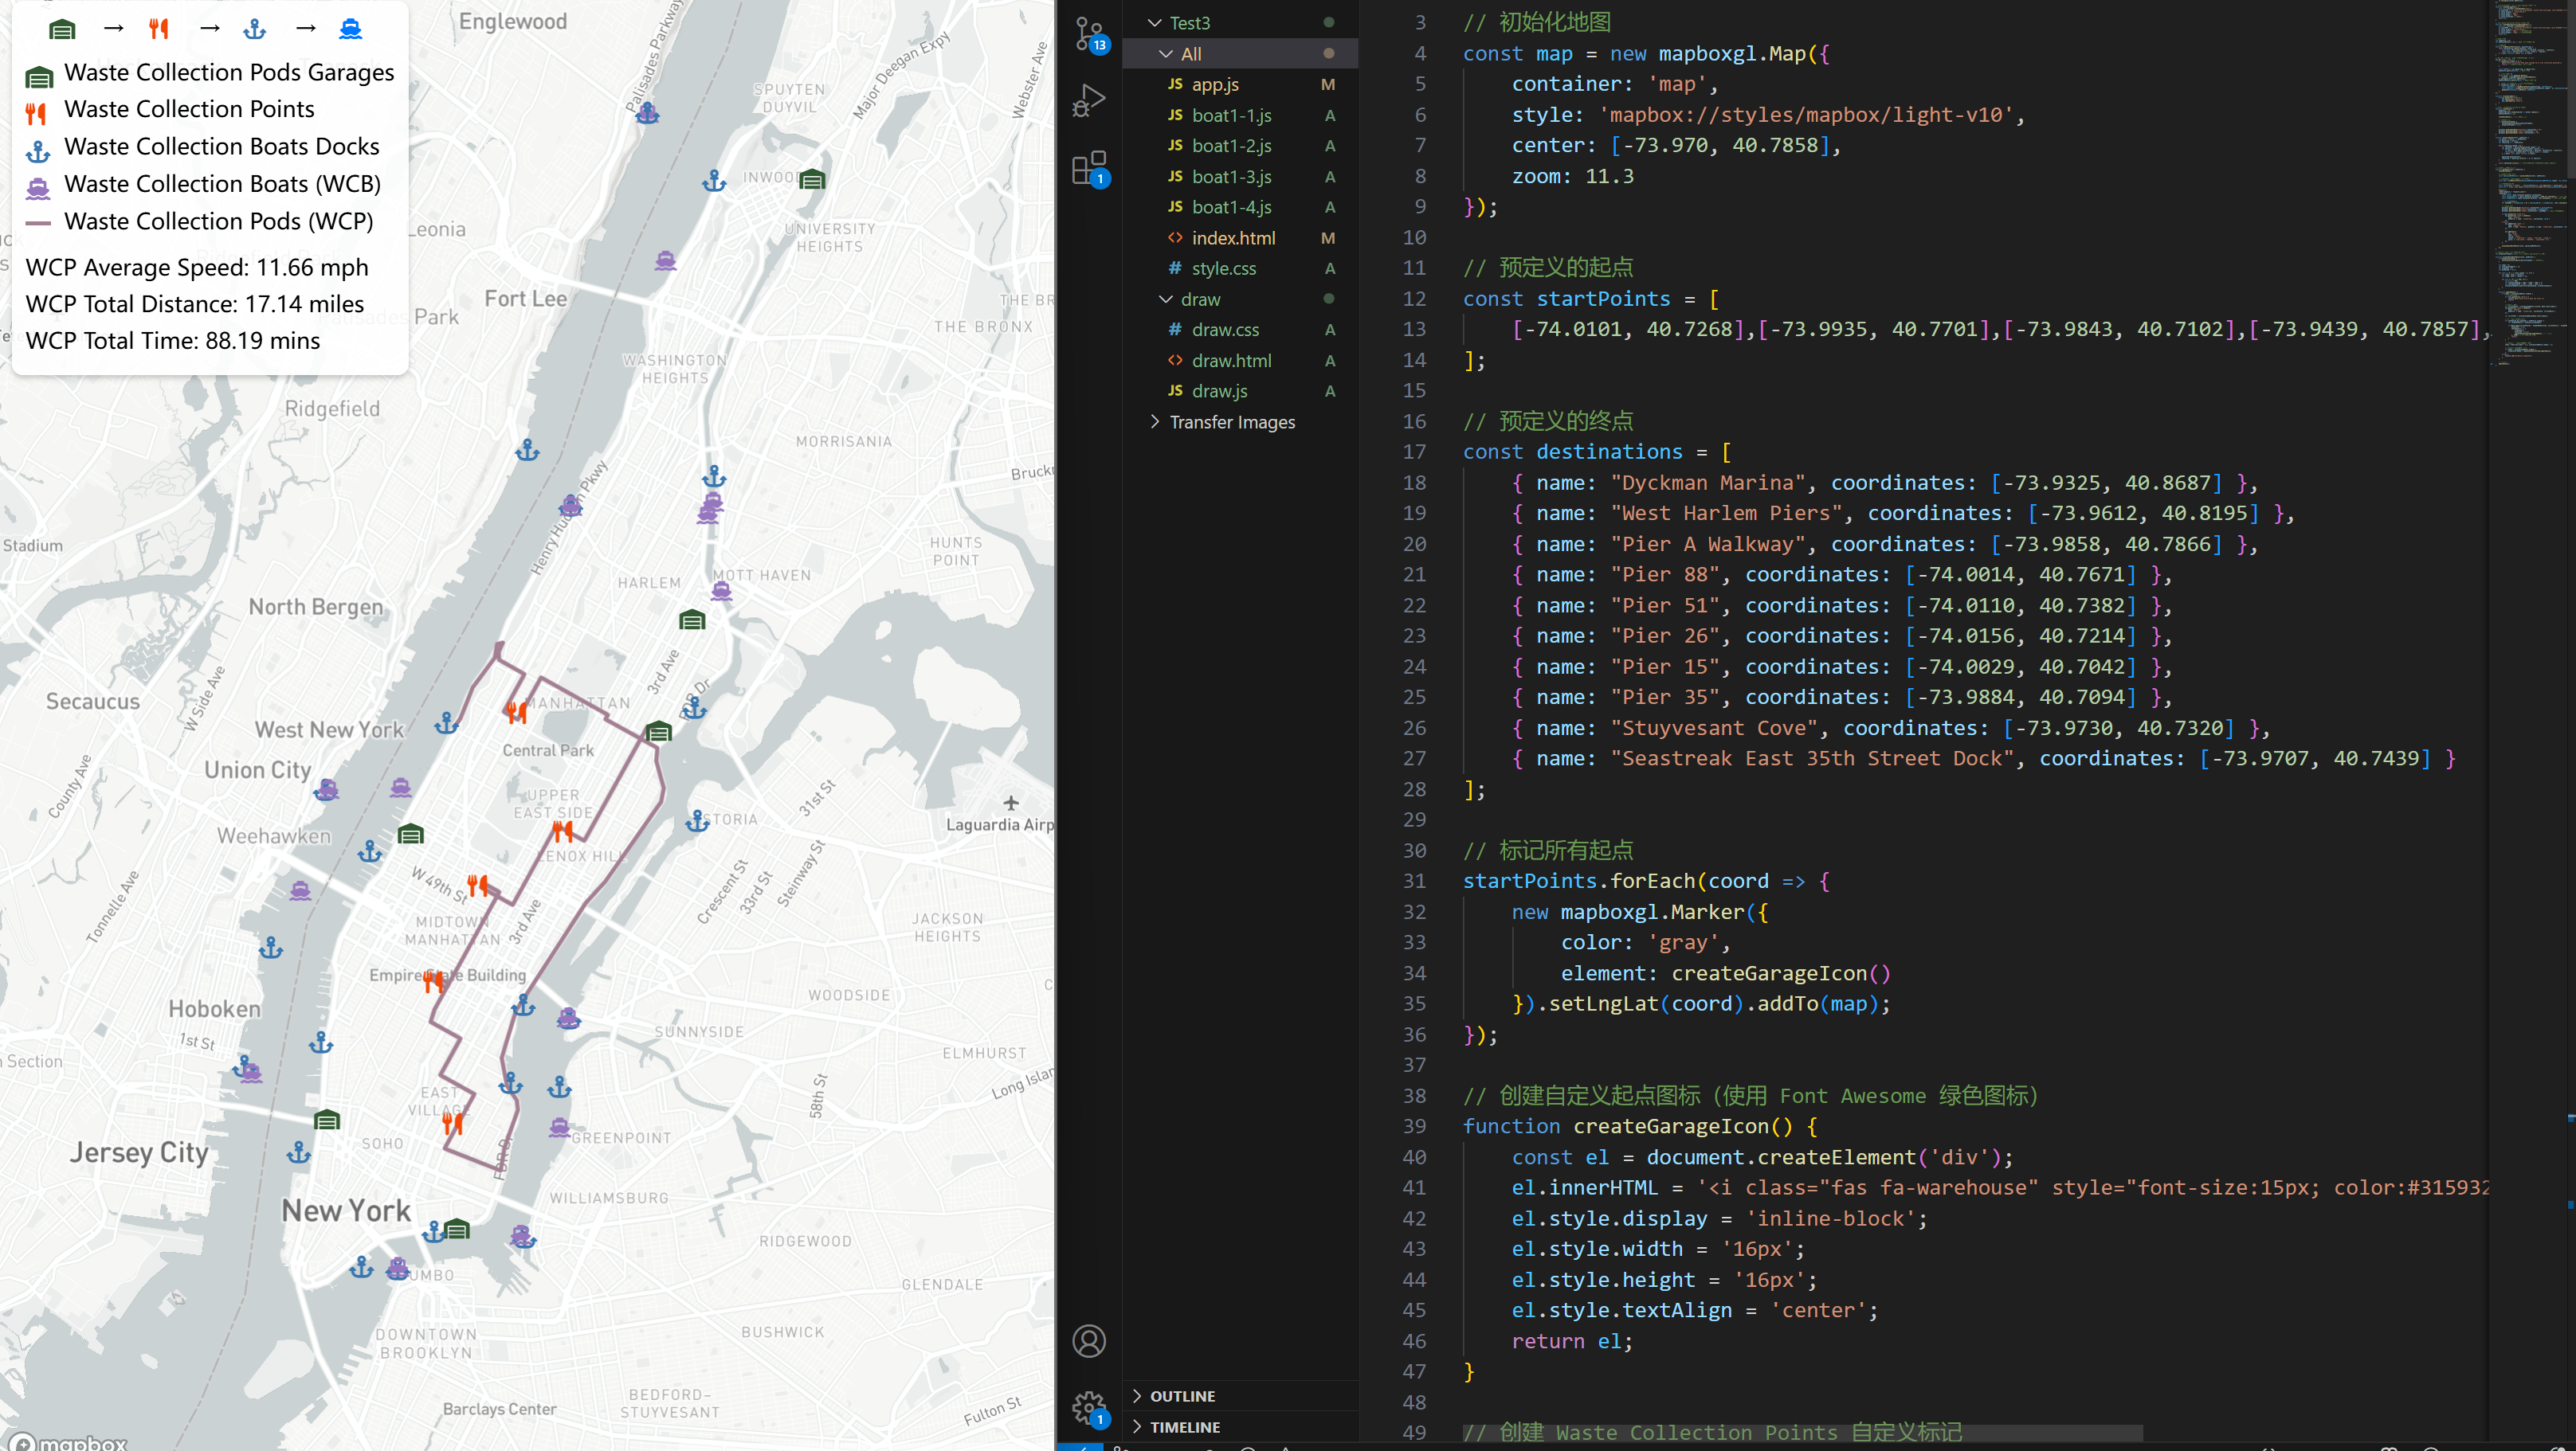Image resolution: width=2576 pixels, height=1451 pixels.
Task: Click WCP Average Speed text
Action: pos(197,268)
